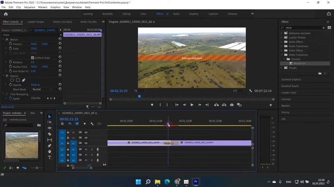Select the Ripple Edit tool
The height and width of the screenshot is (187, 334).
(x=50, y=128)
